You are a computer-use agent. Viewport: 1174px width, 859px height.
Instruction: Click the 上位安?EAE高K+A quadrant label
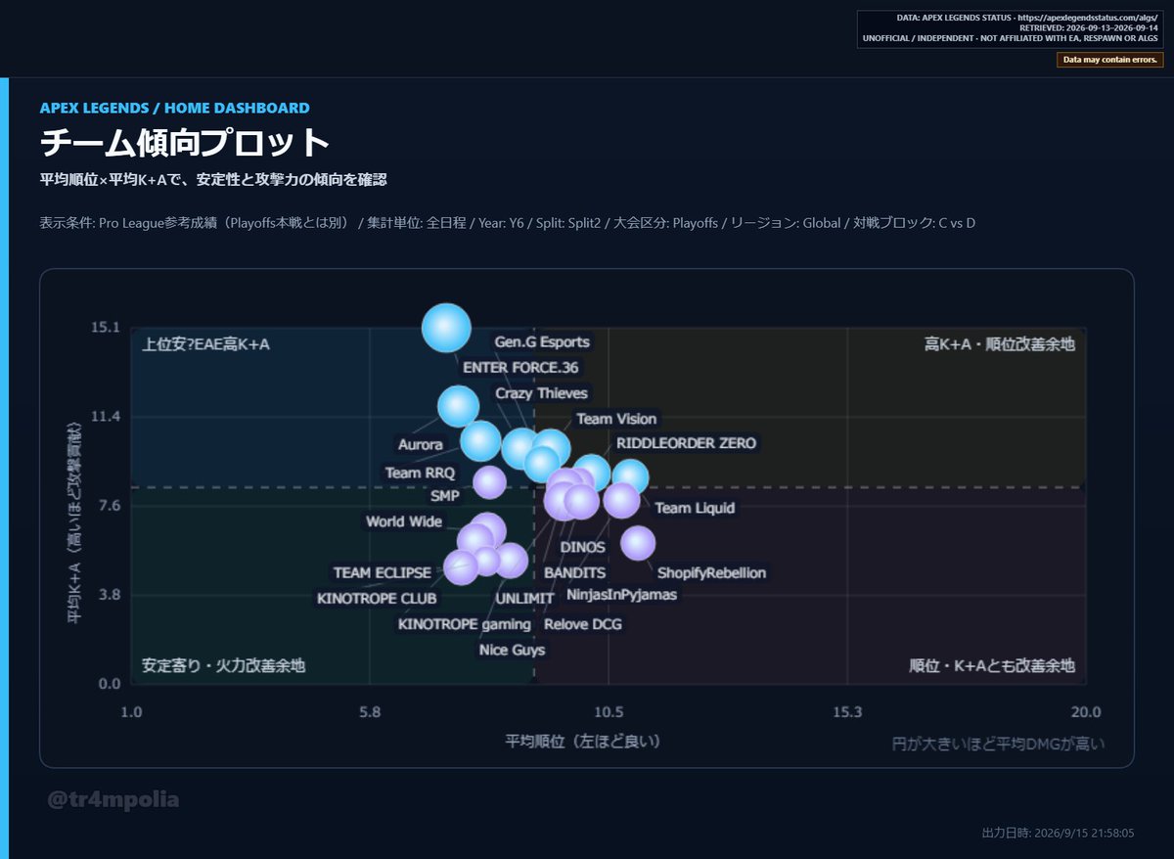[205, 344]
